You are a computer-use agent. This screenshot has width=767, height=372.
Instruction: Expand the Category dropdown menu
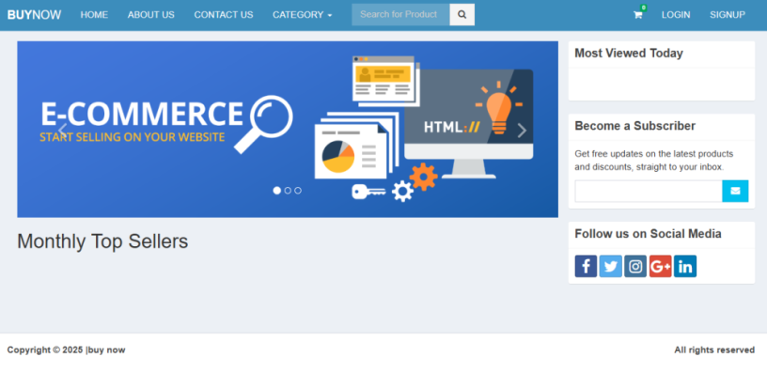click(x=303, y=15)
